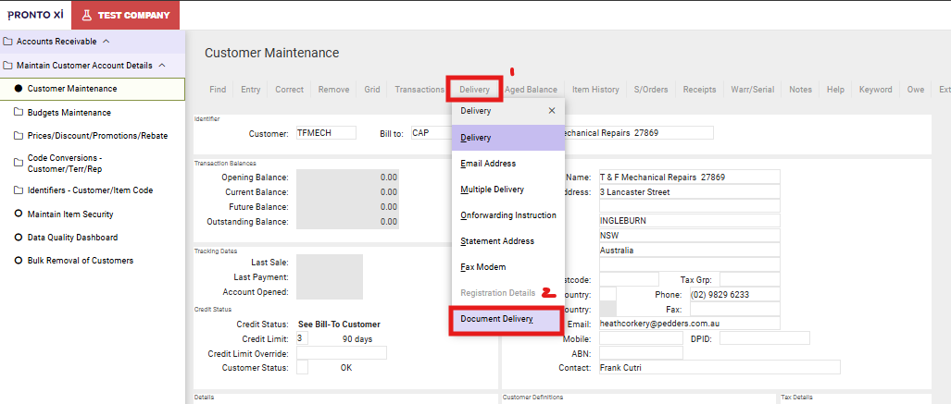
Task: Click Statement Address in Delivery menu
Action: [497, 241]
